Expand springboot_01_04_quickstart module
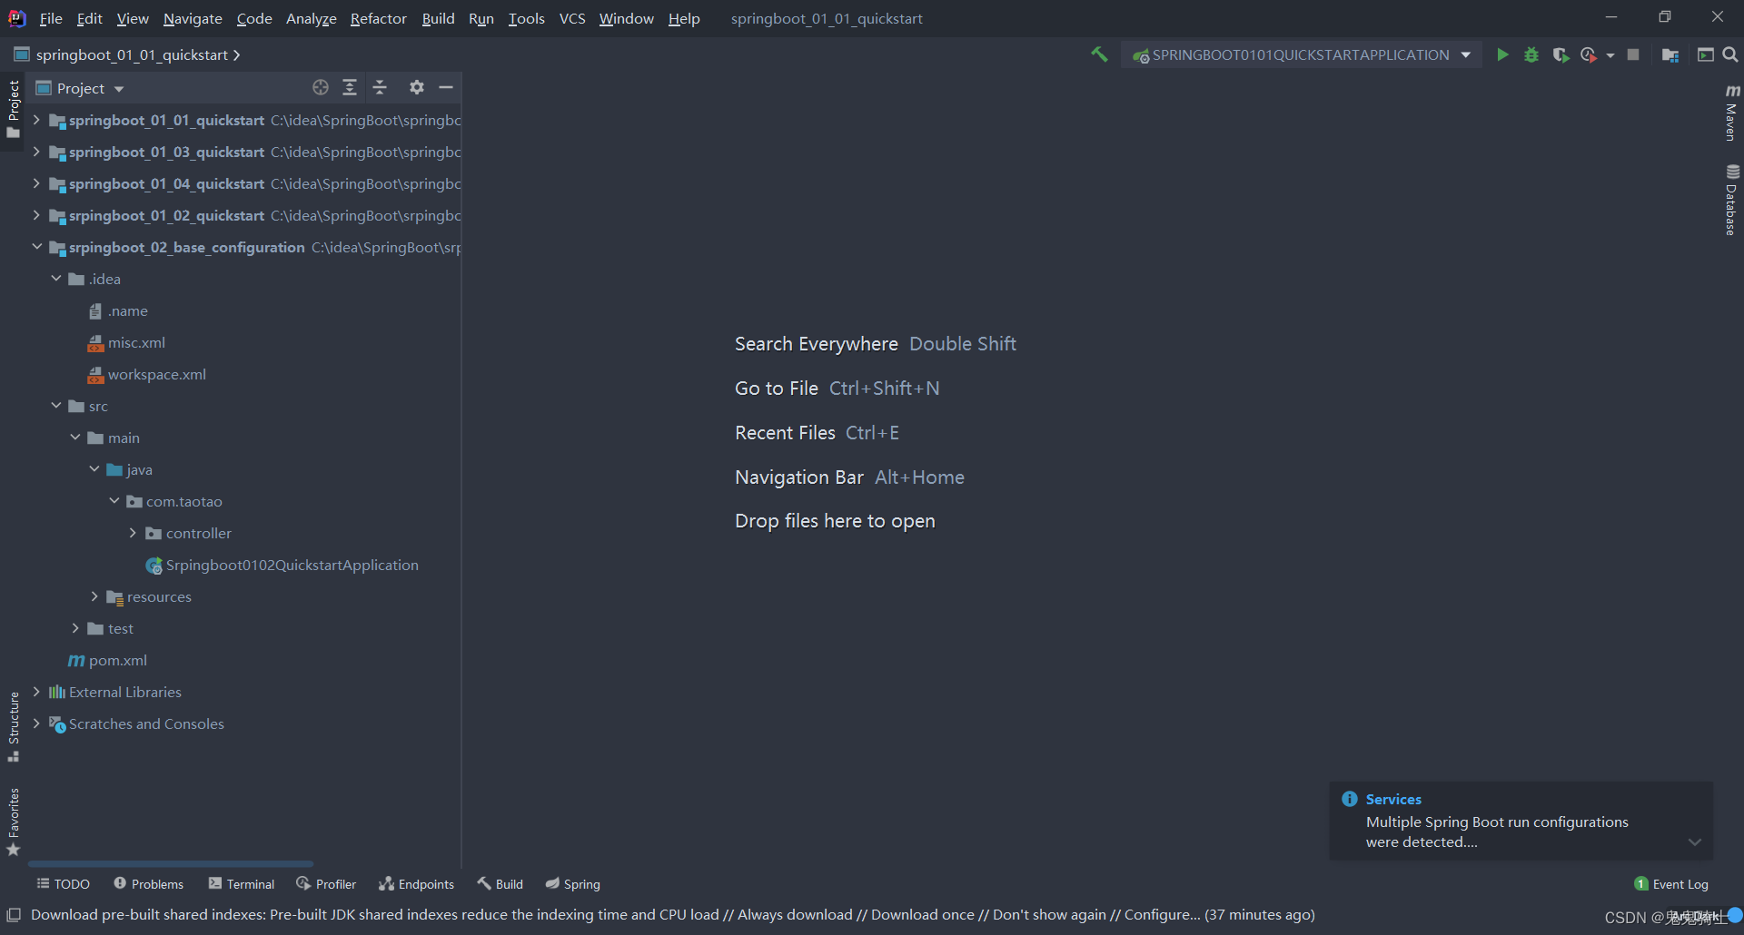This screenshot has height=935, width=1744. [x=36, y=183]
